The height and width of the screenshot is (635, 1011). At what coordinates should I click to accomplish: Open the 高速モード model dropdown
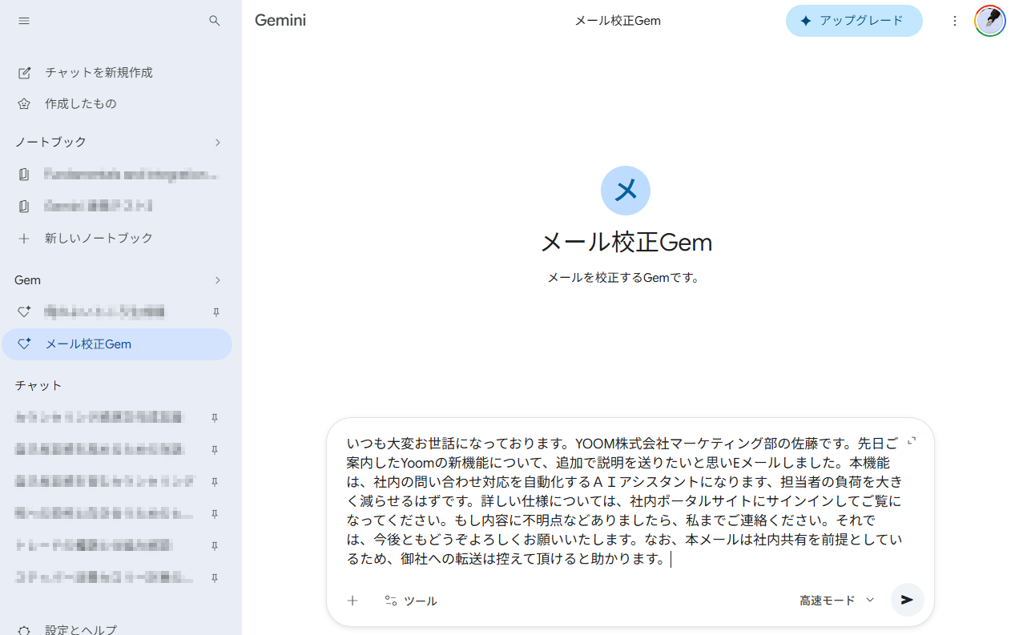(836, 600)
